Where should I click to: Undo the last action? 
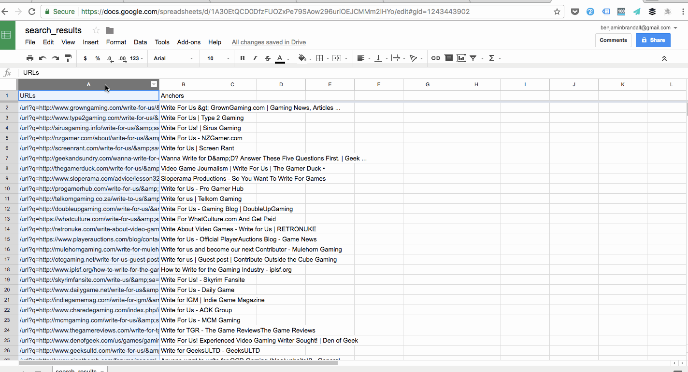pos(43,58)
